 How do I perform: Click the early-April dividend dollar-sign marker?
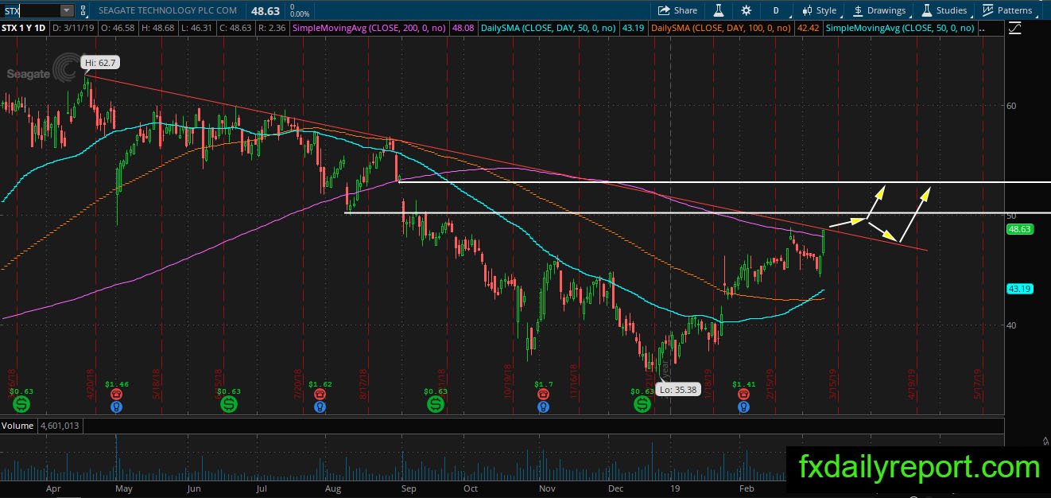(x=21, y=404)
